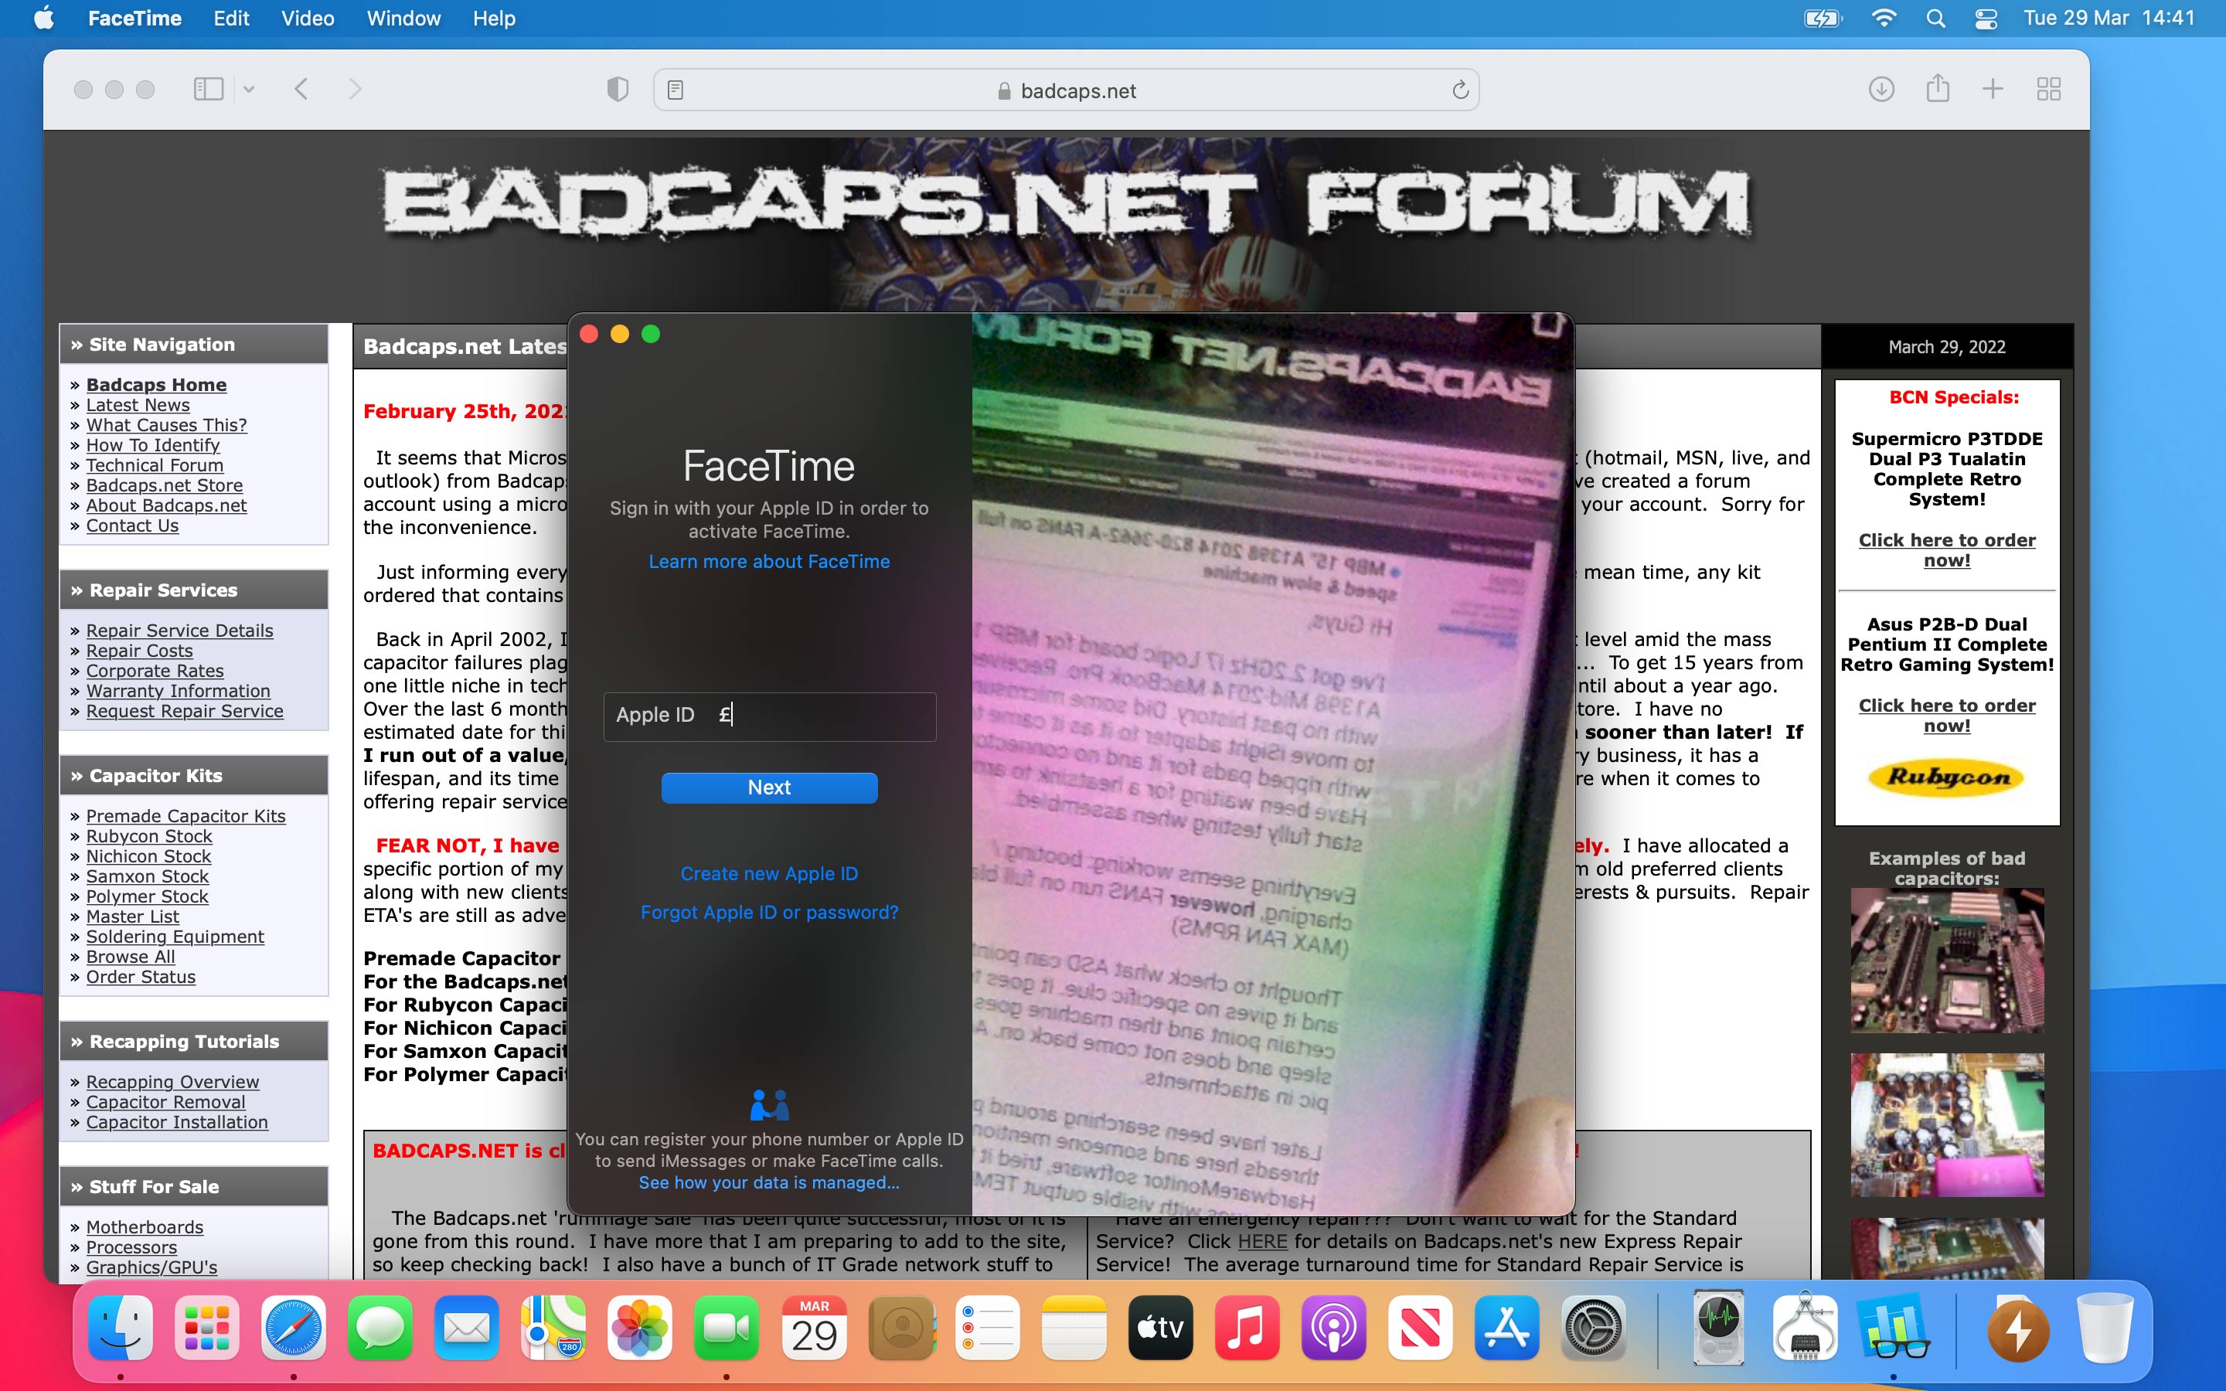Screen dimensions: 2226x1391
Task: Click into the Apple ID text field
Action: (828, 716)
